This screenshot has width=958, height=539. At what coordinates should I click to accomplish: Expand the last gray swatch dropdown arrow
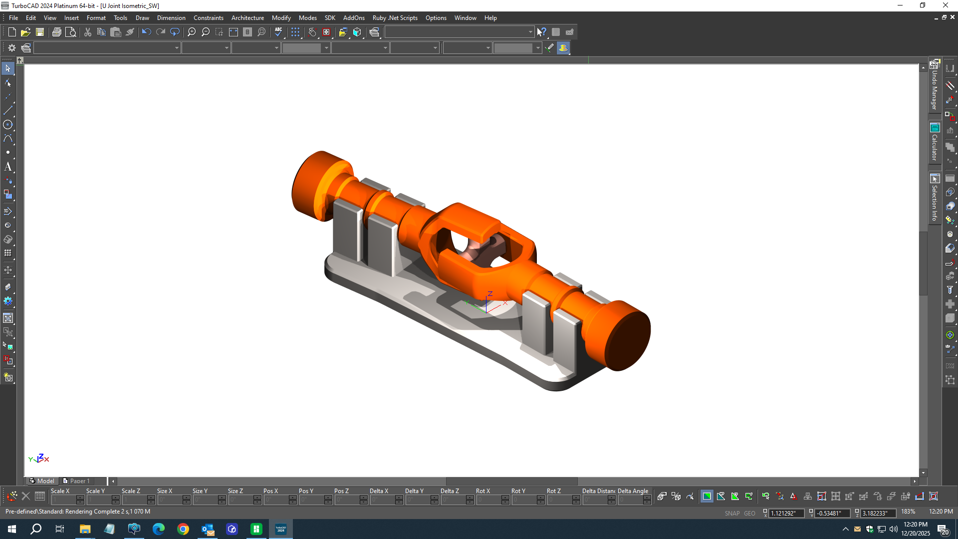(x=538, y=48)
